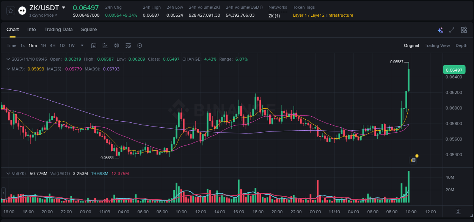Open the Info tab

[31, 30]
